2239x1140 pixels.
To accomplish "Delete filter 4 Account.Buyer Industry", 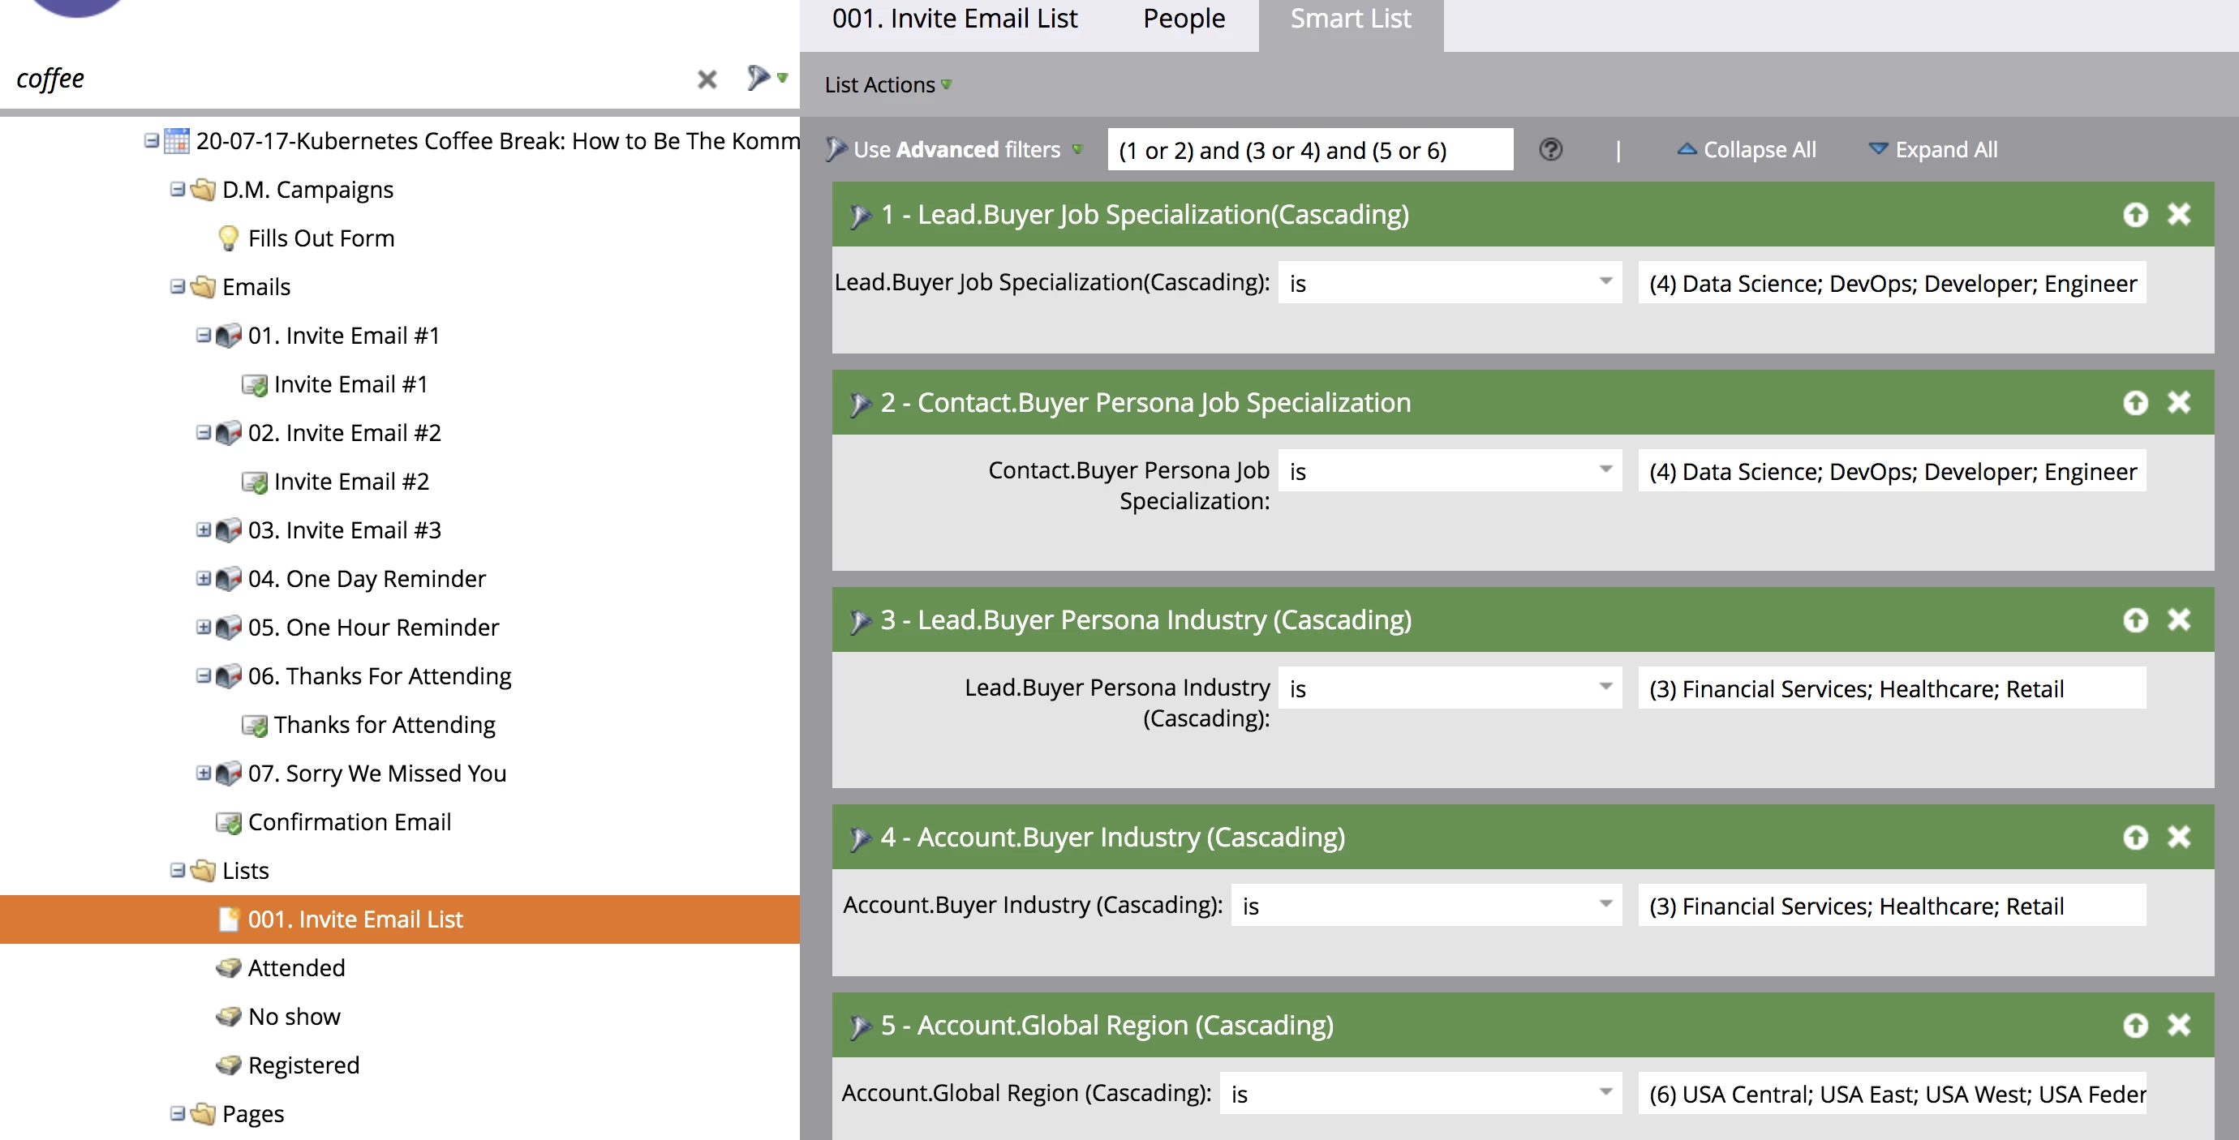I will (x=2178, y=837).
